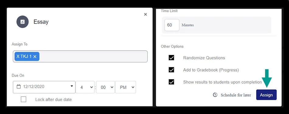Image resolution: width=289 pixels, height=114 pixels.
Task: Remove the X TKJ 1 class tag
Action: coord(35,56)
